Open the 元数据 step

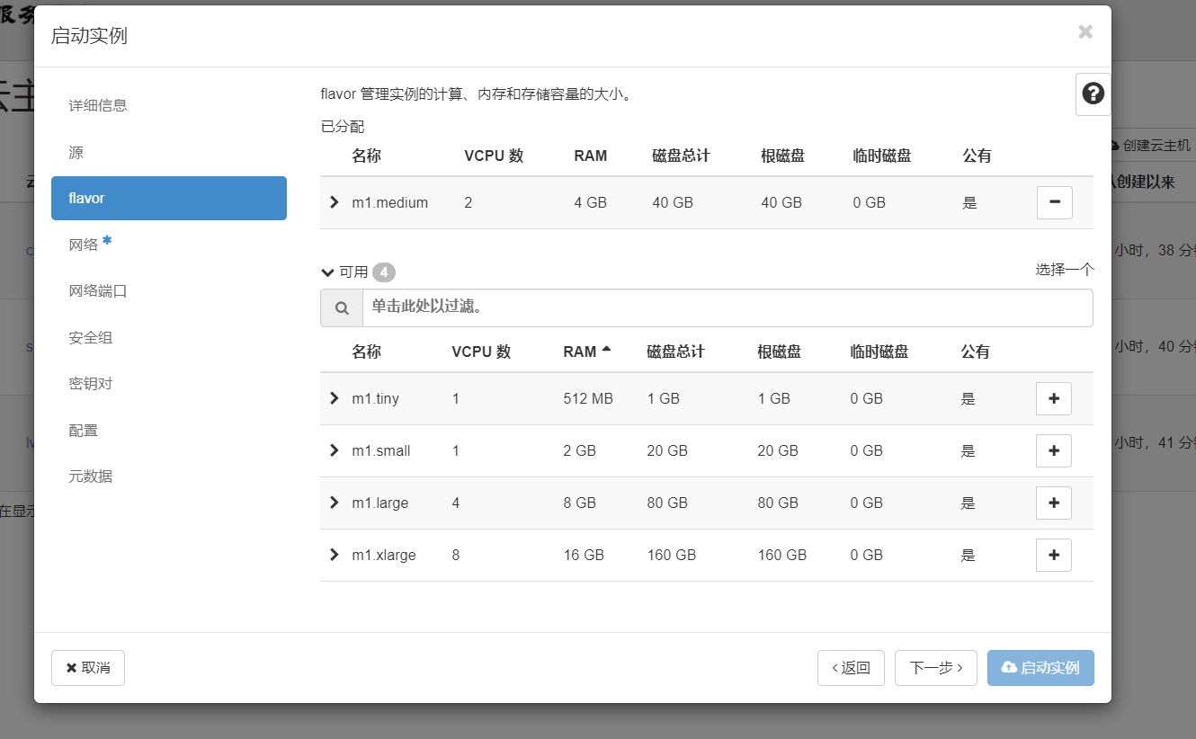[169, 476]
